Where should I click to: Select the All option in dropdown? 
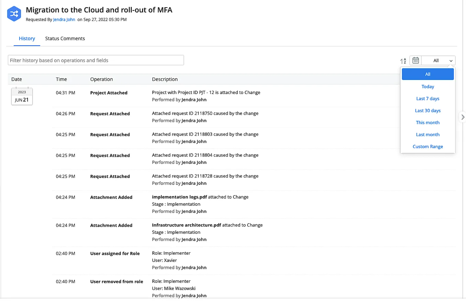[x=428, y=74]
